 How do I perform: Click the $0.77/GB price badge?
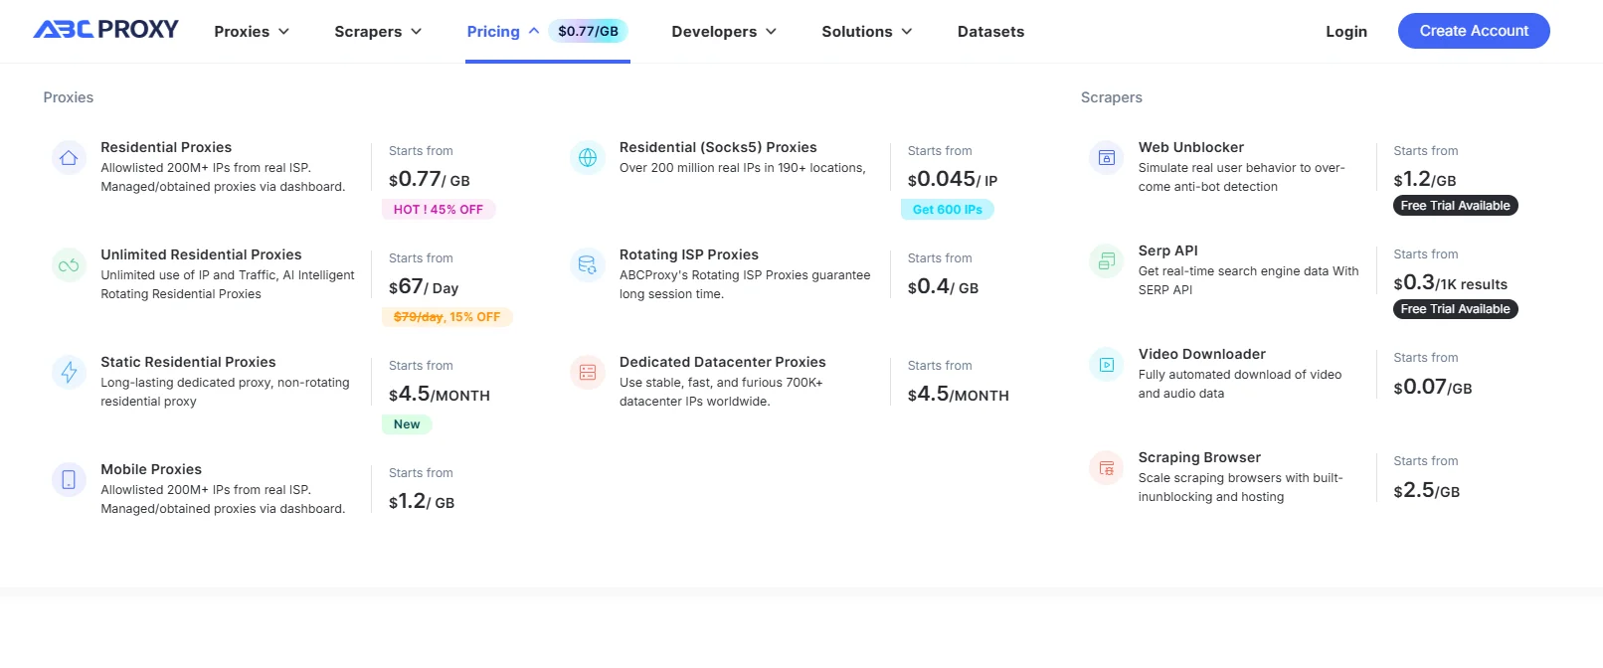point(588,32)
